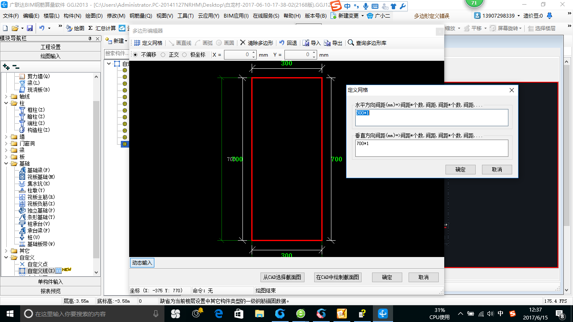This screenshot has width=573, height=322.
Task: Click notification bell icon
Action: (550, 16)
